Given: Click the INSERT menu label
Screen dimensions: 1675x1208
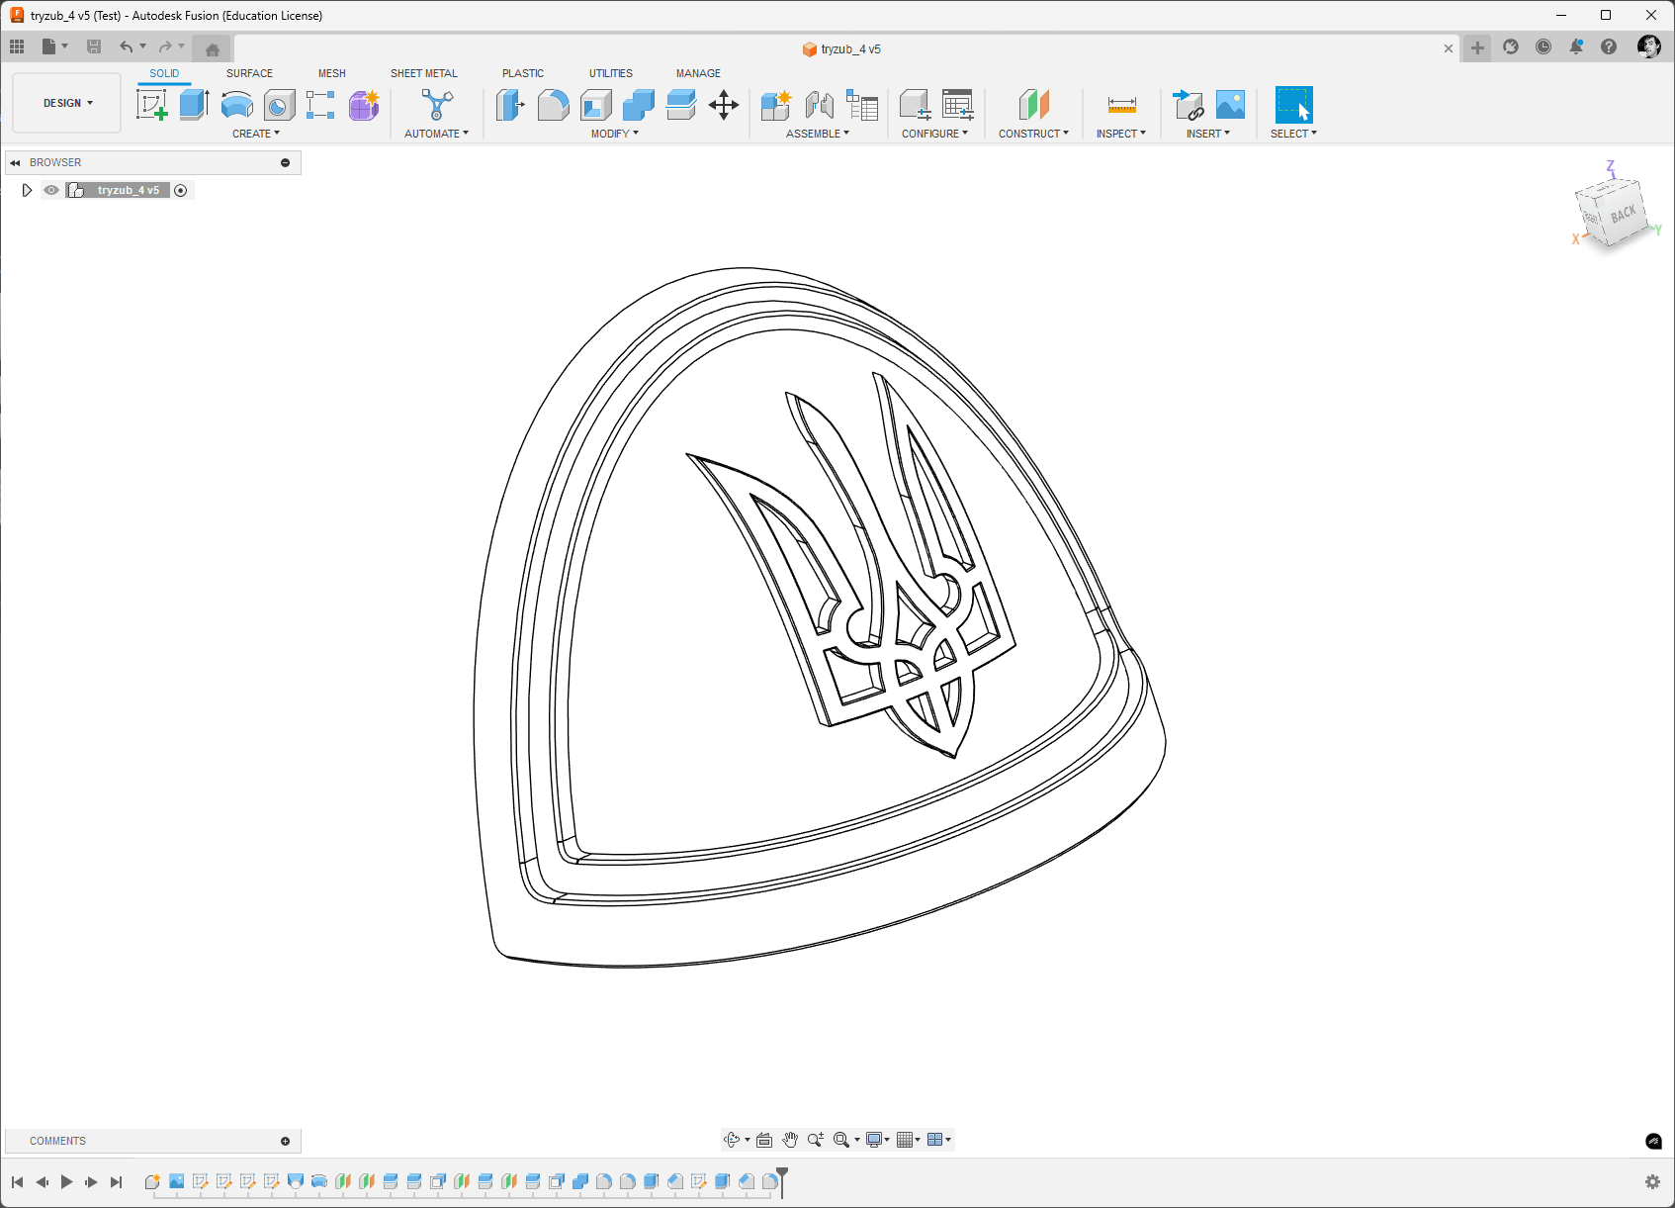Looking at the screenshot, I should pyautogui.click(x=1208, y=134).
